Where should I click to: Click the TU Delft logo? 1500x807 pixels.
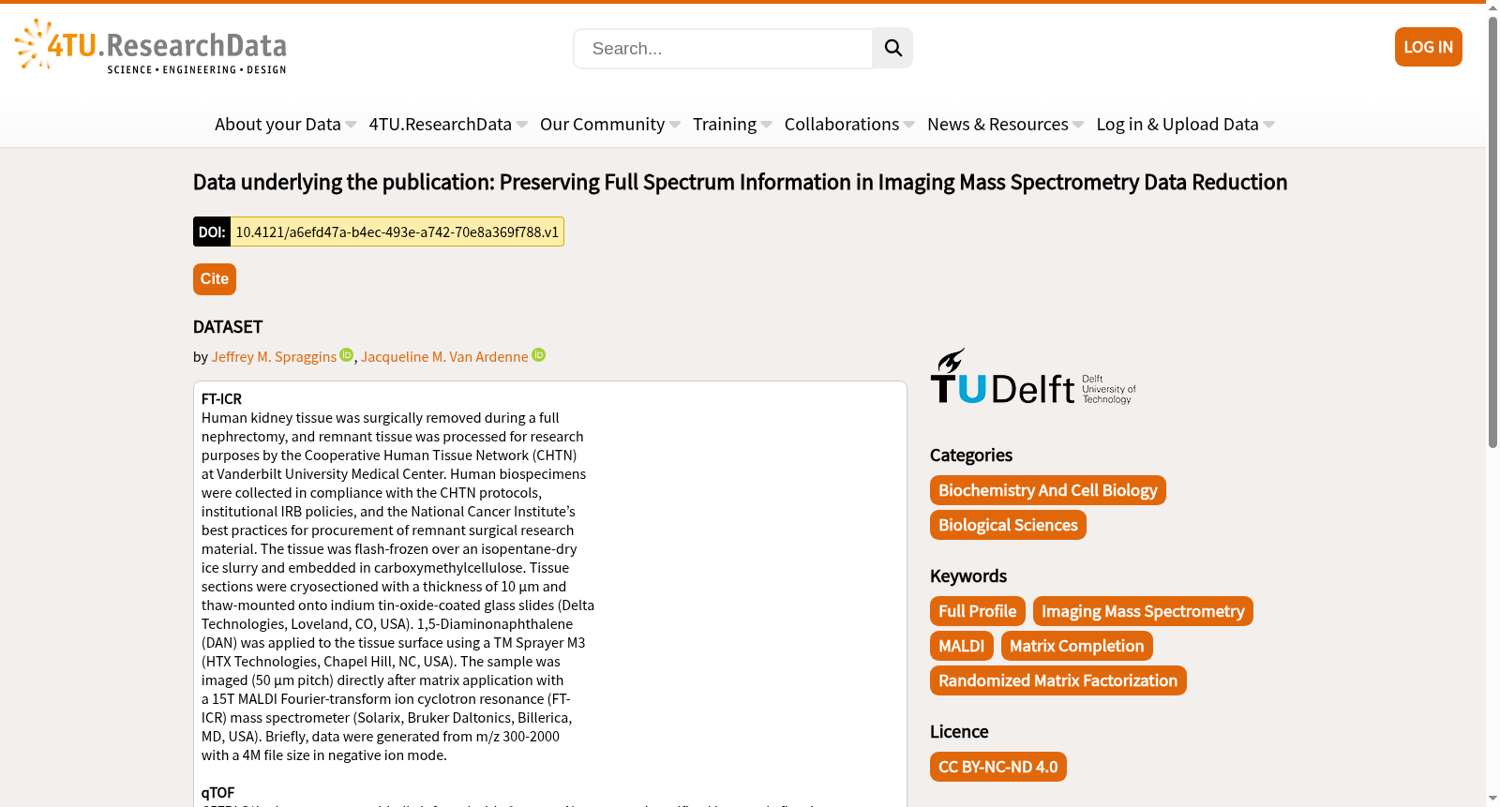(1033, 377)
